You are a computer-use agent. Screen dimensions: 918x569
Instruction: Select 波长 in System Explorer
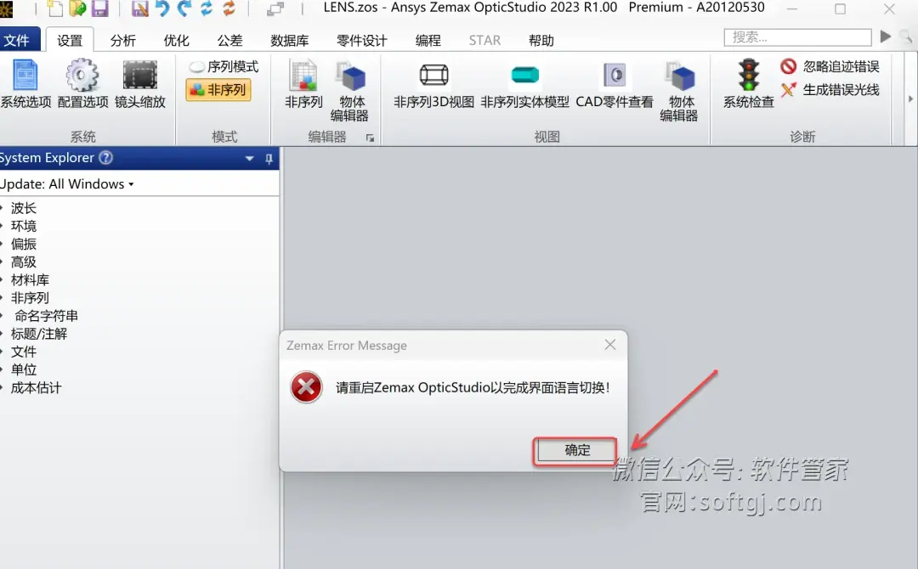(24, 208)
